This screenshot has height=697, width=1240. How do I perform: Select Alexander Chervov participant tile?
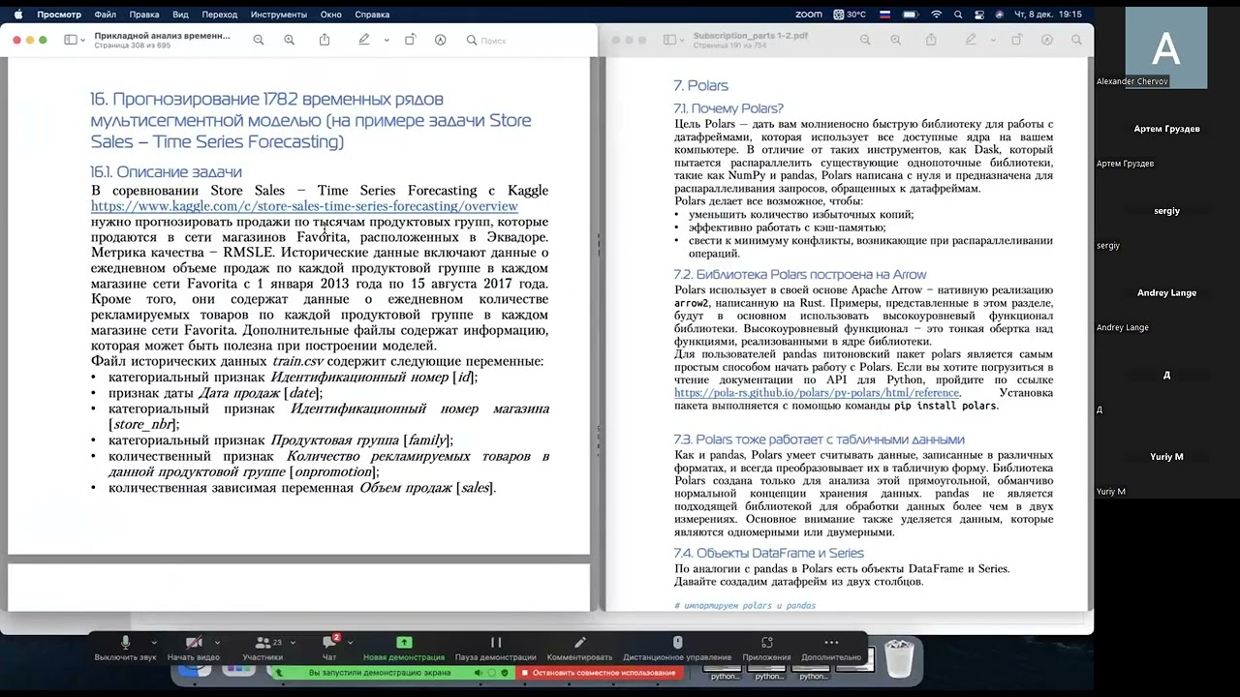click(x=1166, y=47)
